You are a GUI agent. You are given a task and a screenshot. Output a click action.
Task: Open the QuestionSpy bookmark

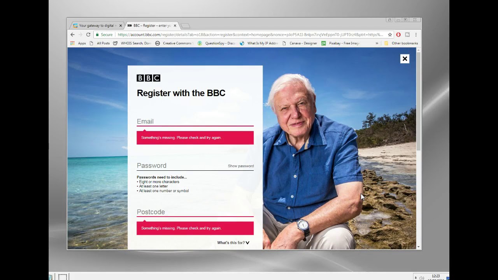pyautogui.click(x=217, y=43)
